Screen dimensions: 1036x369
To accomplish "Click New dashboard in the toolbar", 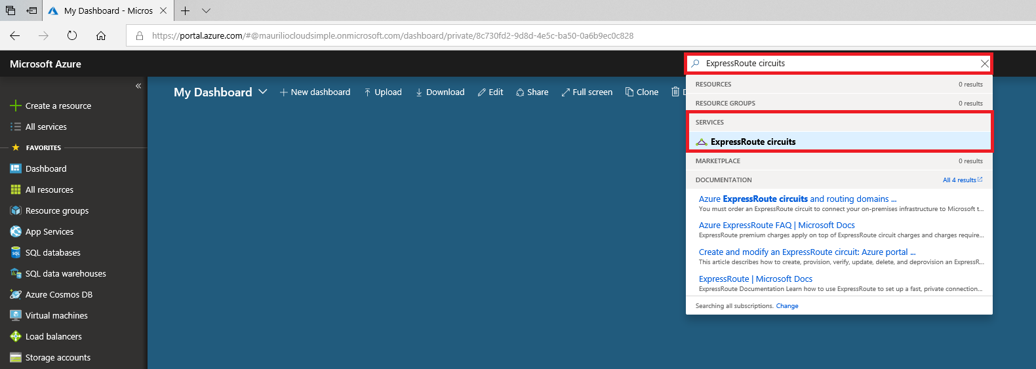I will pyautogui.click(x=315, y=92).
